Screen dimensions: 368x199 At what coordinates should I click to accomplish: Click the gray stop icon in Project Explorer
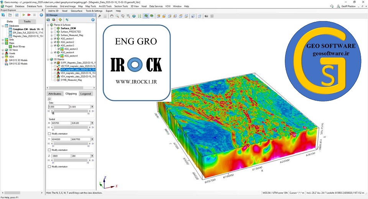click(x=34, y=15)
